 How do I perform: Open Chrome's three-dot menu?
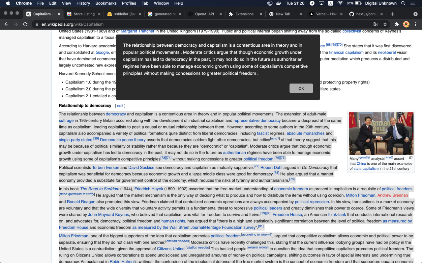(416, 24)
